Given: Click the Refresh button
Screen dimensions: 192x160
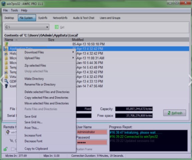Looking at the screenshot, I should coord(175,113).
